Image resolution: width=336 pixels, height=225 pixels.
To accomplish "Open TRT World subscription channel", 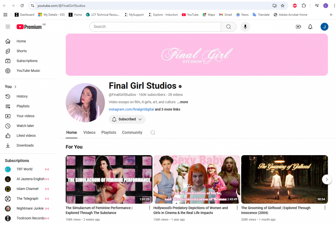I will click(x=27, y=169).
